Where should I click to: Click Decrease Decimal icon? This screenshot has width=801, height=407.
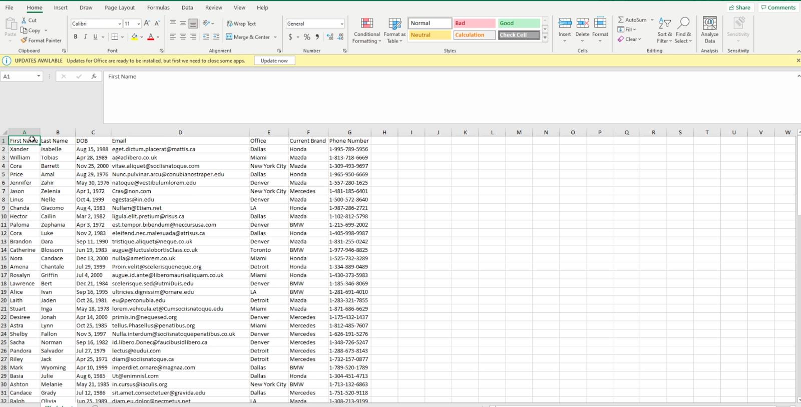[x=340, y=37]
